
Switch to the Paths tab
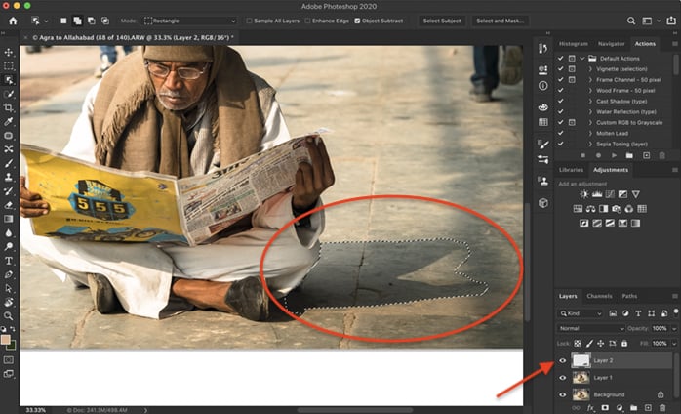tap(629, 296)
